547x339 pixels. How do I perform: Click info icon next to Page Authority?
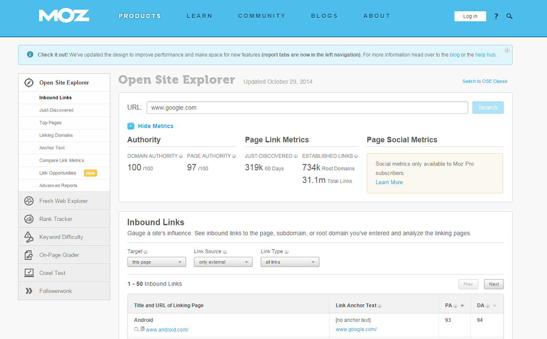[x=234, y=156]
